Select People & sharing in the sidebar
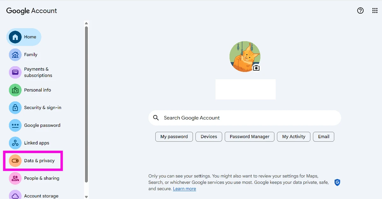This screenshot has height=199, width=382. (x=34, y=178)
